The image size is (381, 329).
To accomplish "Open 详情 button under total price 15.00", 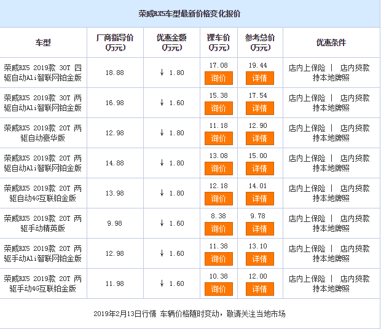I will click(x=260, y=168).
